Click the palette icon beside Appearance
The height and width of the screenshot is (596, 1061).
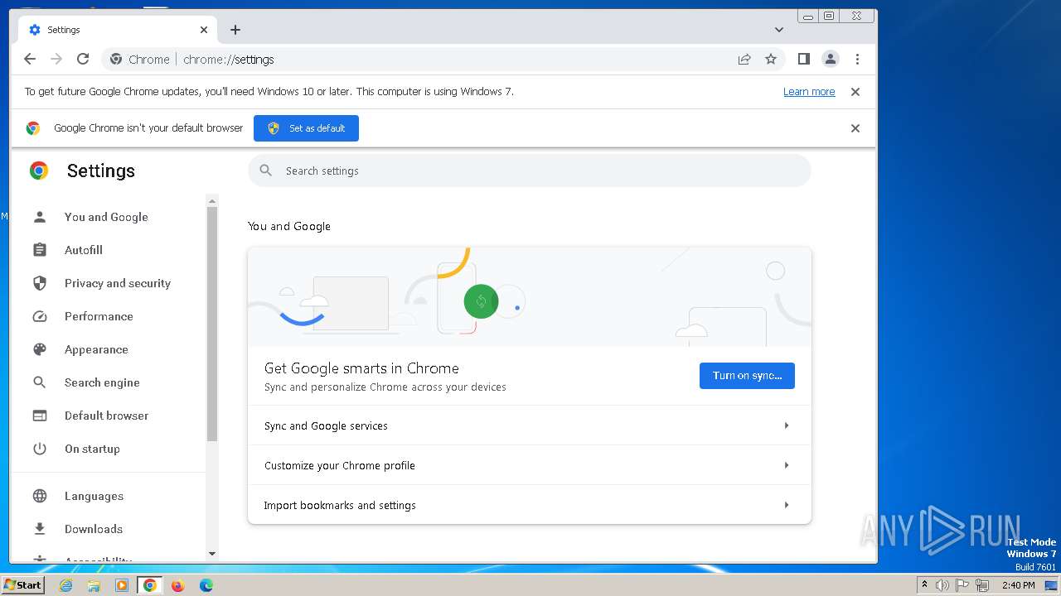pyautogui.click(x=39, y=349)
